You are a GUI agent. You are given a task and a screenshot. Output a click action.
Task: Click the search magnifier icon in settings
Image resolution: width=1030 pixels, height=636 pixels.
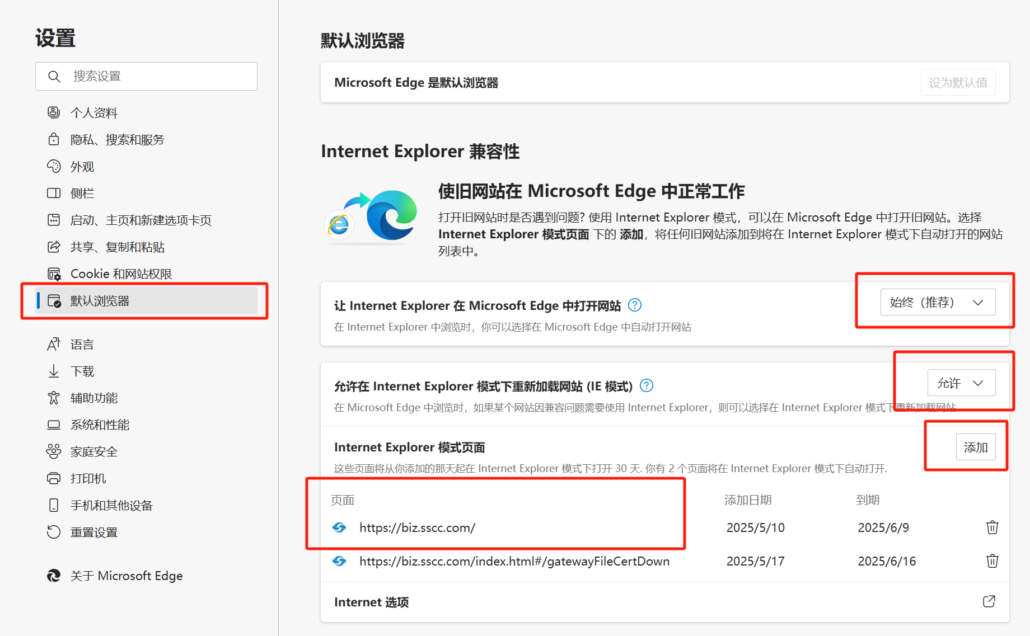tap(54, 77)
